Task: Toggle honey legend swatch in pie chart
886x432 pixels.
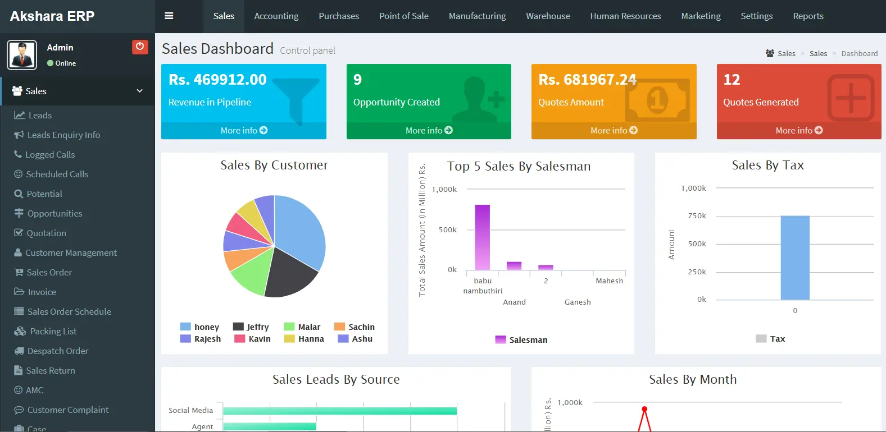Action: [185, 327]
